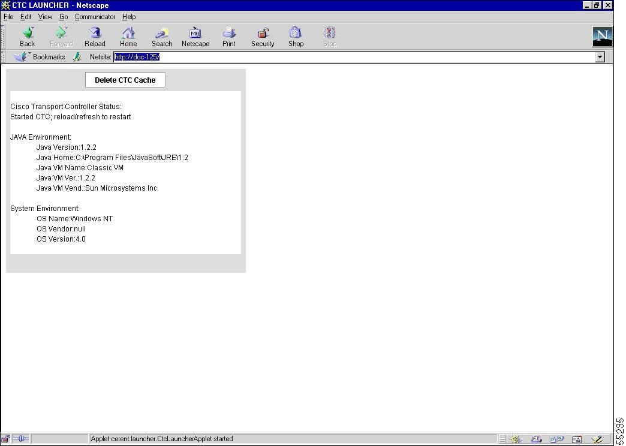Open the Help menu
The height and width of the screenshot is (446, 626).
click(129, 17)
